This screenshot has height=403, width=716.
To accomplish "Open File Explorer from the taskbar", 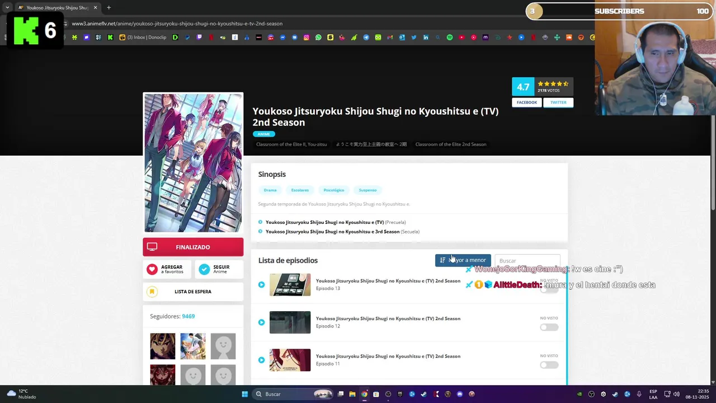I will (352, 394).
